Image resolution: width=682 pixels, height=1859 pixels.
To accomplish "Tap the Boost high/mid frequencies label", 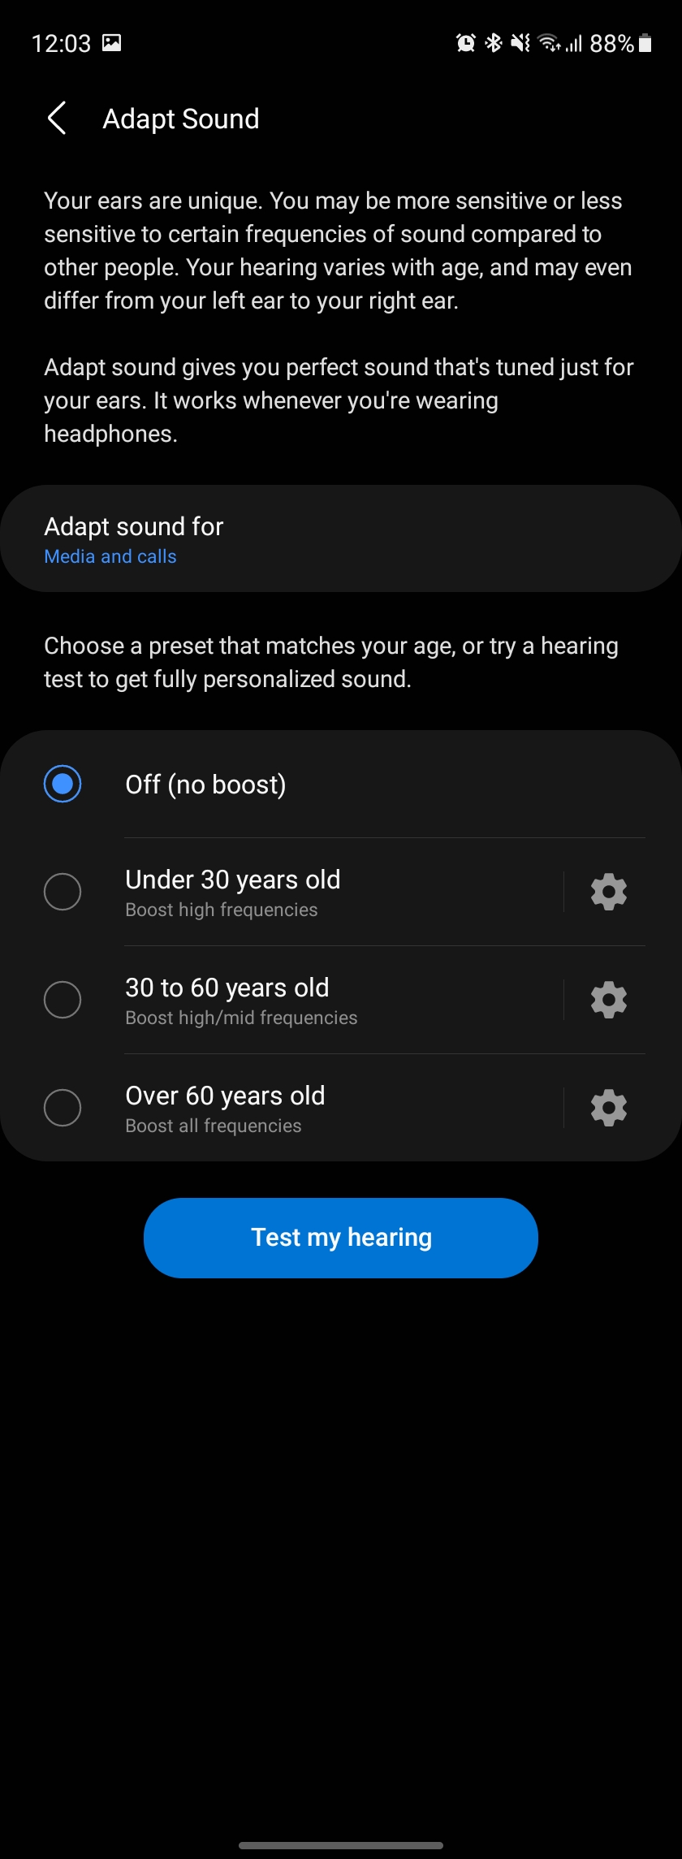I will pyautogui.click(x=241, y=1018).
